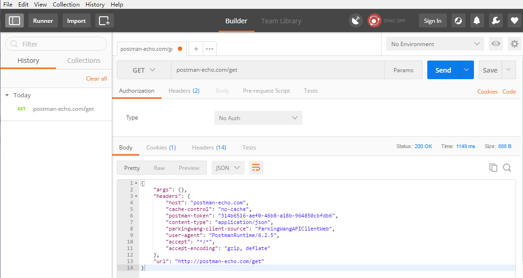Open the View menu
This screenshot has width=523, height=278.
40,4
